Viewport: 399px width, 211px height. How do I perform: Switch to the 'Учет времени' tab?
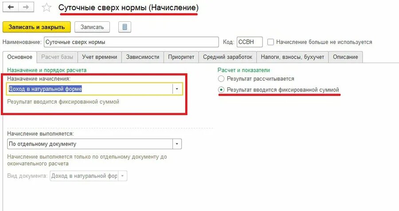pyautogui.click(x=99, y=57)
